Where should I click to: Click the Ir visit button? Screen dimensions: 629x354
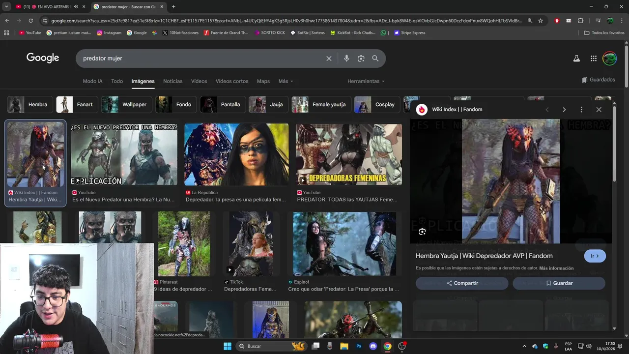[595, 256]
